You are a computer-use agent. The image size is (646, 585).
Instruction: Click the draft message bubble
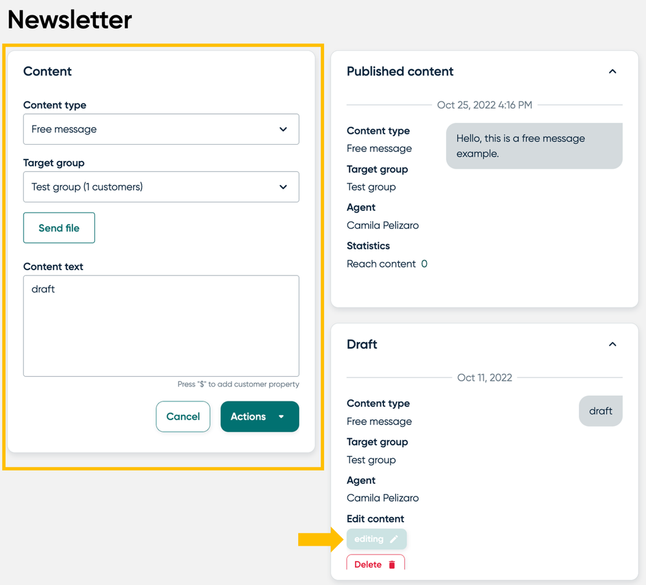pyautogui.click(x=600, y=410)
